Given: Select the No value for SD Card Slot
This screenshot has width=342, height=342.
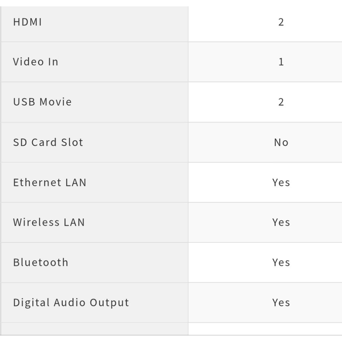Looking at the screenshot, I should tap(281, 142).
